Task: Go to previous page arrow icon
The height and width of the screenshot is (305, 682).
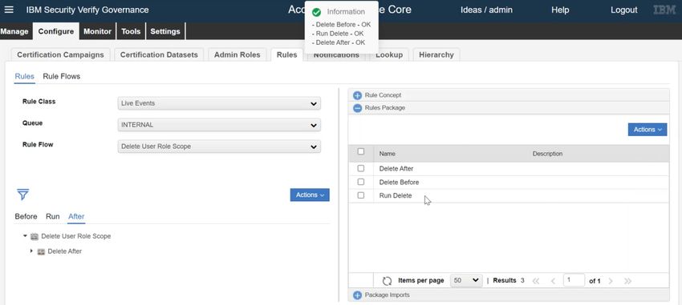Action: (x=554, y=281)
